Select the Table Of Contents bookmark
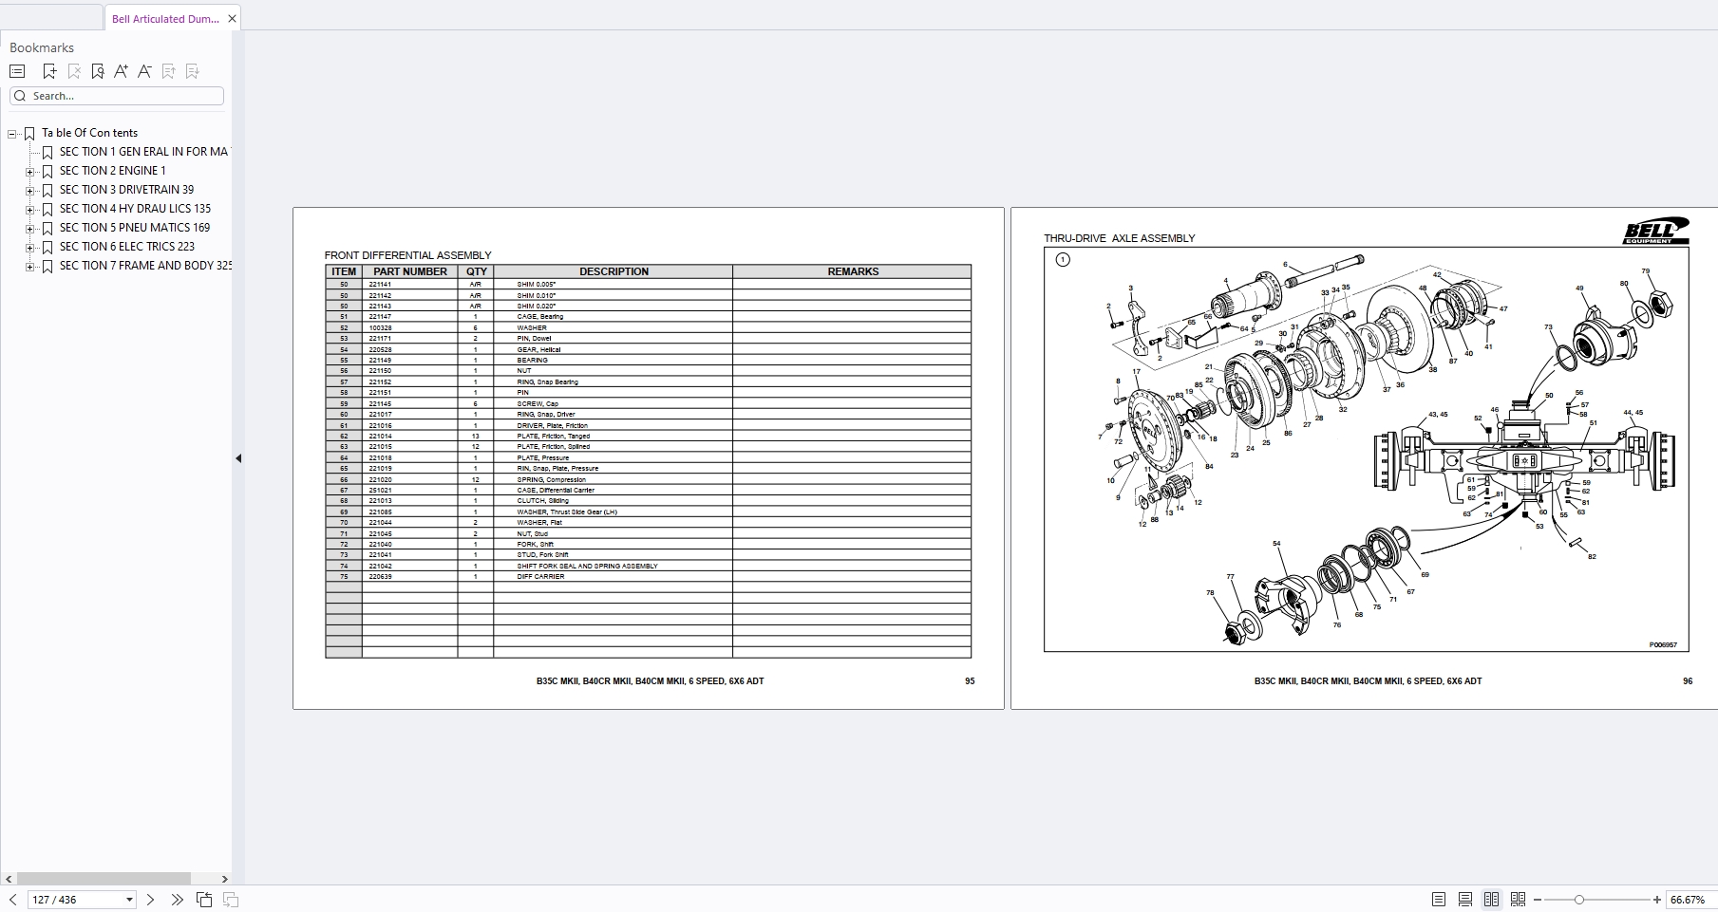1718x912 pixels. [89, 132]
